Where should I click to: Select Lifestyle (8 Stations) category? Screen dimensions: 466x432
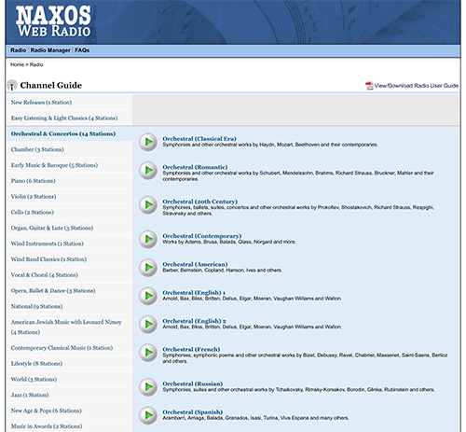[x=36, y=364]
